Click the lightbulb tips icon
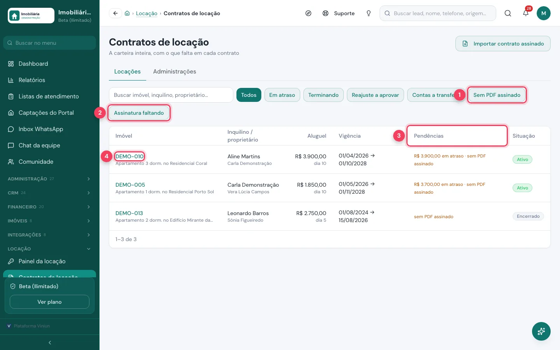Viewport: 560px width, 350px height. point(369,13)
